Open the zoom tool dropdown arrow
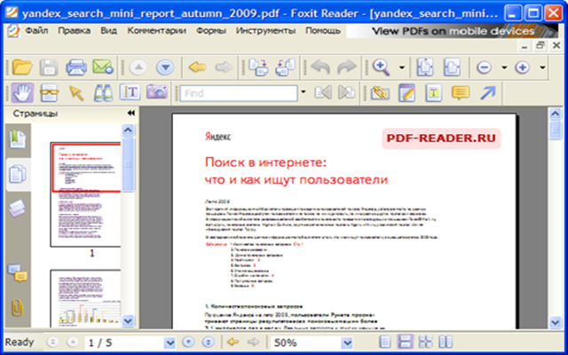The height and width of the screenshot is (355, 568). (401, 67)
